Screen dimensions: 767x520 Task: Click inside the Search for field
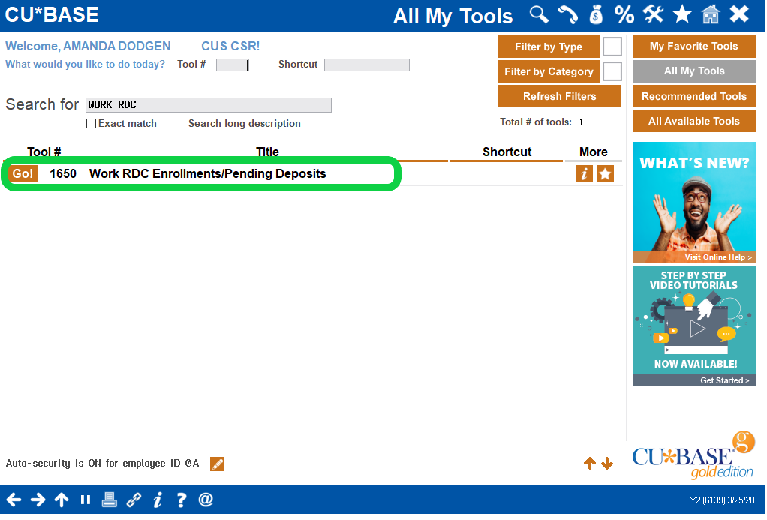tap(210, 104)
